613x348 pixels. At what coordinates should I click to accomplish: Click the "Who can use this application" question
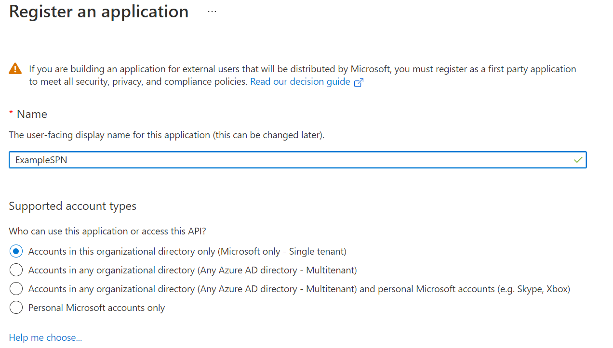[107, 231]
